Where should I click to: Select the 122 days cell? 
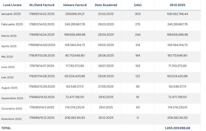138,76
